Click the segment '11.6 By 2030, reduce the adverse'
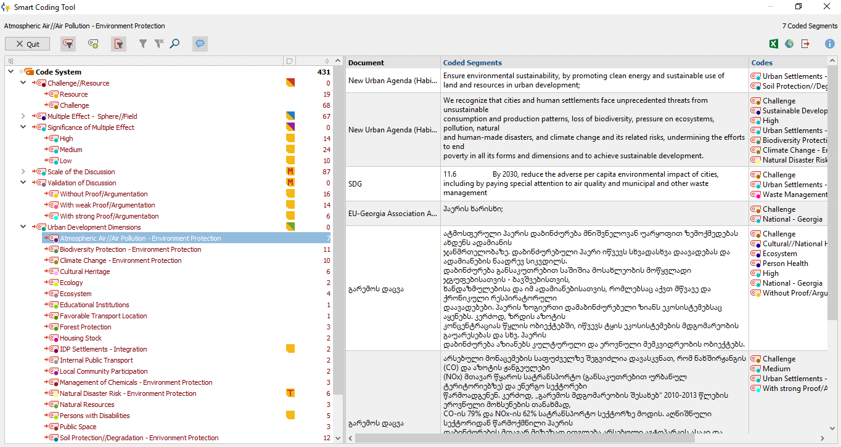 [x=595, y=183]
